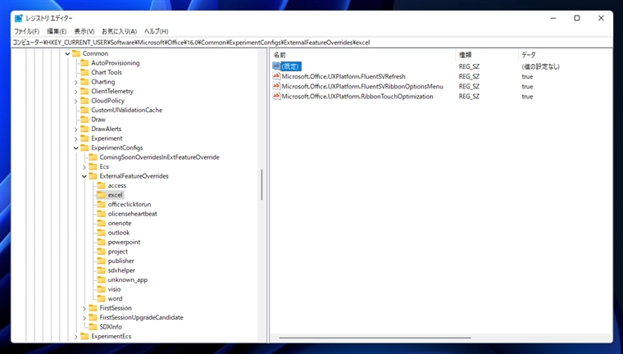The height and width of the screenshot is (354, 623).
Task: Expand the DrawAlerts node
Action: click(76, 129)
